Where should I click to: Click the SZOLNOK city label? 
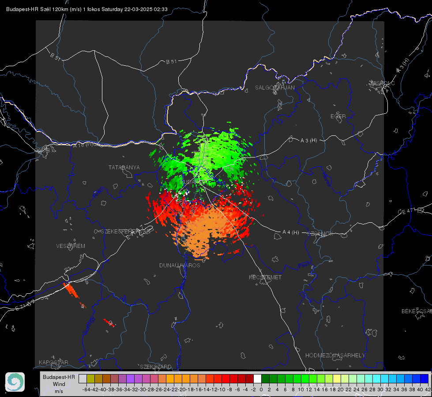point(321,233)
